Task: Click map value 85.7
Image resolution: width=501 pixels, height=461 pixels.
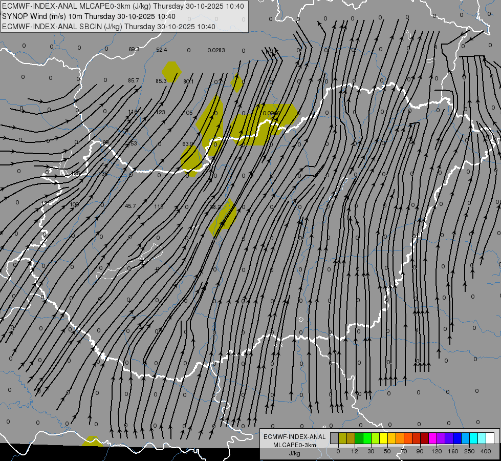Action: tap(133, 80)
